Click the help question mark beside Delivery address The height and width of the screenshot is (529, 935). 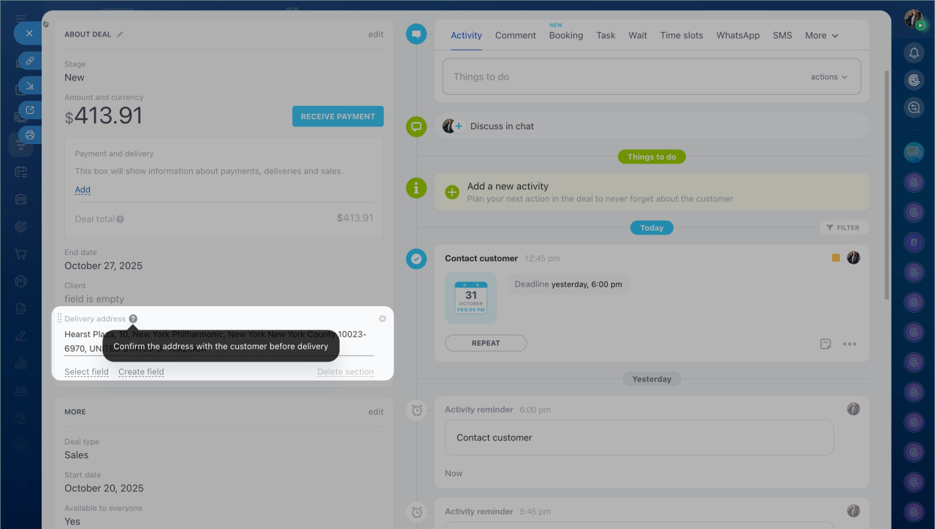pyautogui.click(x=133, y=319)
